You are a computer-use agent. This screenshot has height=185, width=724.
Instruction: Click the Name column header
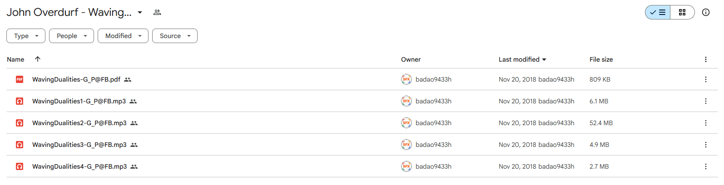[15, 59]
